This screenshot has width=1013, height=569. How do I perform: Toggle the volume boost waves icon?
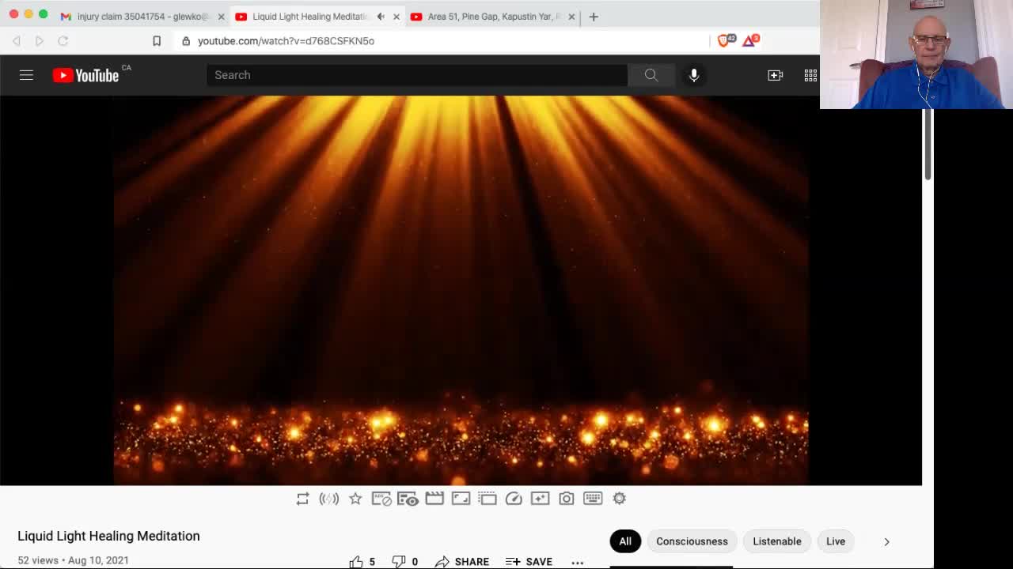pos(329,499)
